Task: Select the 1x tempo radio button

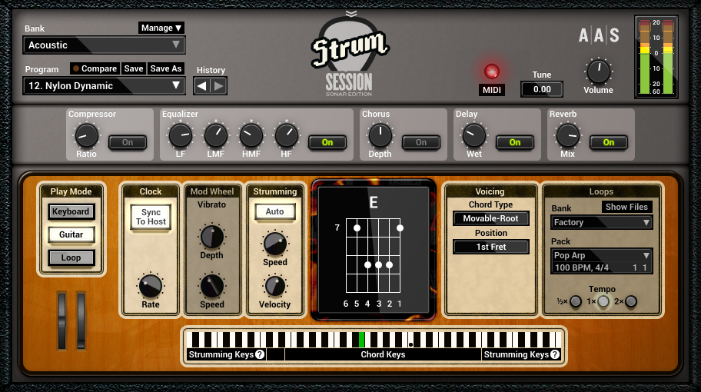Action: pos(603,301)
